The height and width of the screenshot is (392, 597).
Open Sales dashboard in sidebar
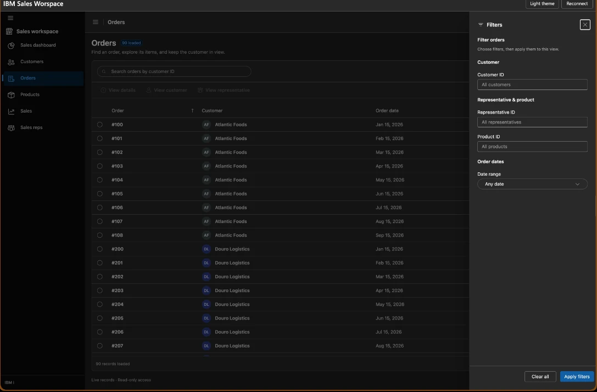pos(43,45)
